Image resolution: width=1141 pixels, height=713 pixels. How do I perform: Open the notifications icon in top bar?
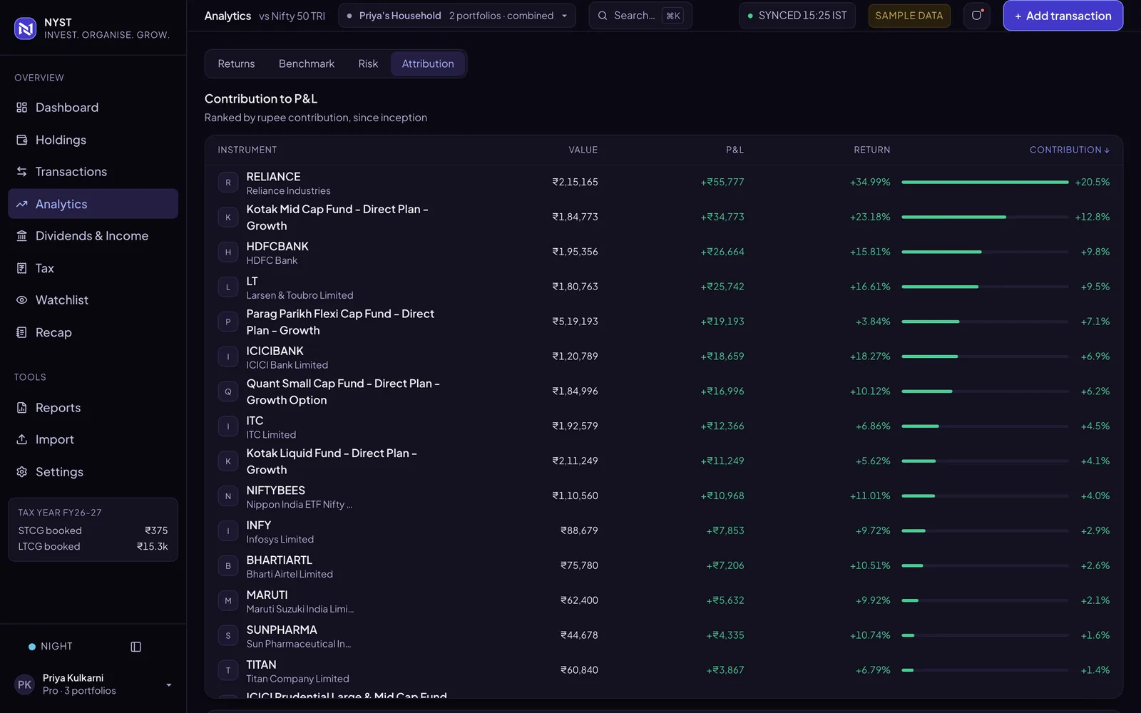(977, 16)
